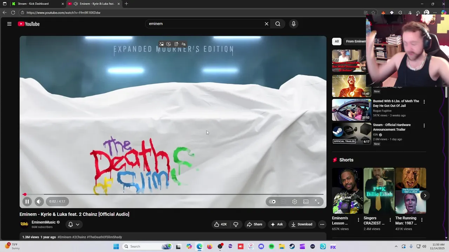Click the browser address bar URL
Viewport: 449px width, 252px height.
[63, 13]
